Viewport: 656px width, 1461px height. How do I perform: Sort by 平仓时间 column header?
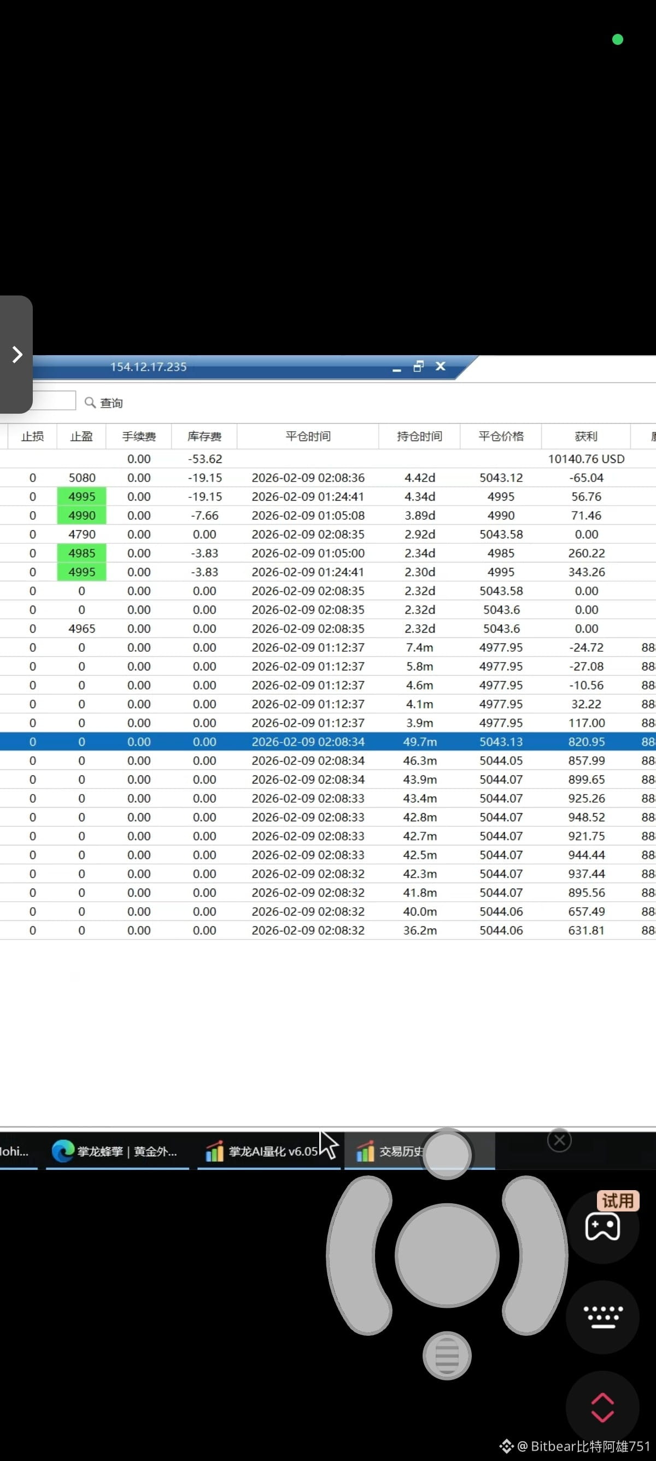(308, 436)
